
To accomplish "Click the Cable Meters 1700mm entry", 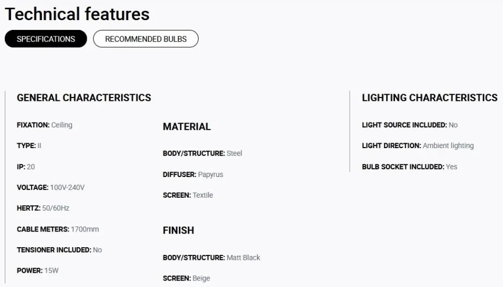I will pyautogui.click(x=58, y=229).
